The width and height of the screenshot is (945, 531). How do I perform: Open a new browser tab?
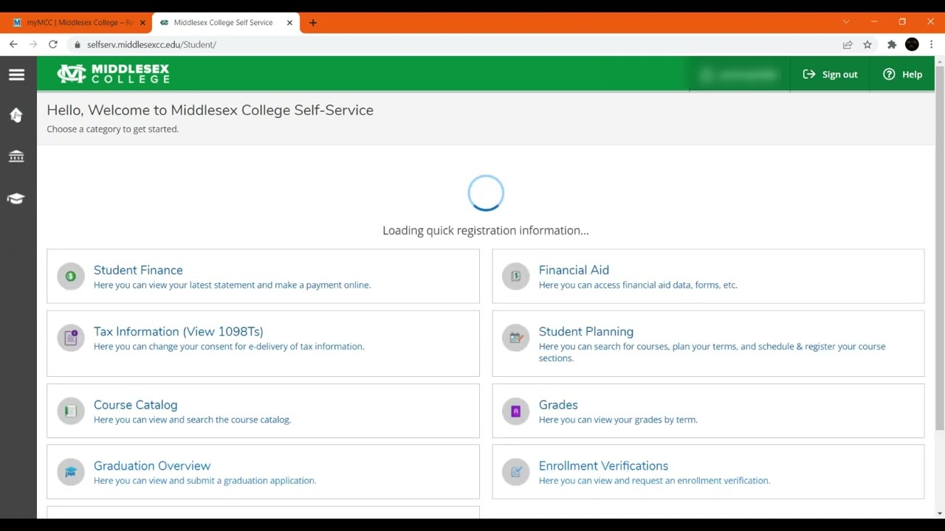pyautogui.click(x=313, y=23)
